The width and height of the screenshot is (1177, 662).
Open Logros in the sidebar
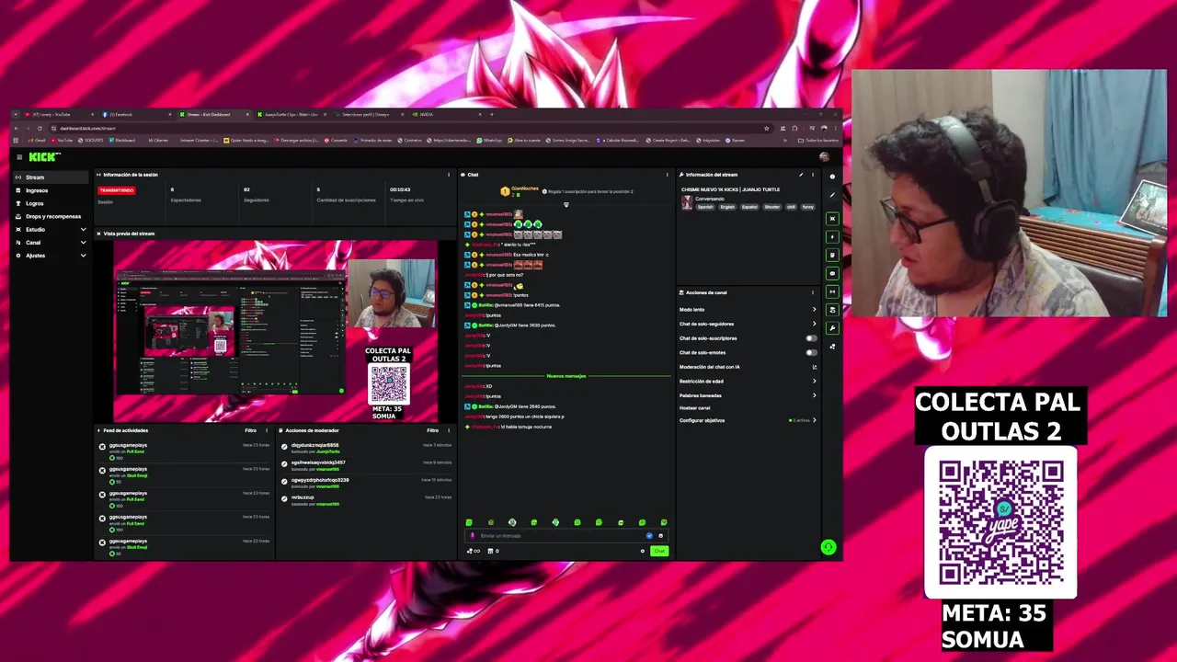point(51,203)
